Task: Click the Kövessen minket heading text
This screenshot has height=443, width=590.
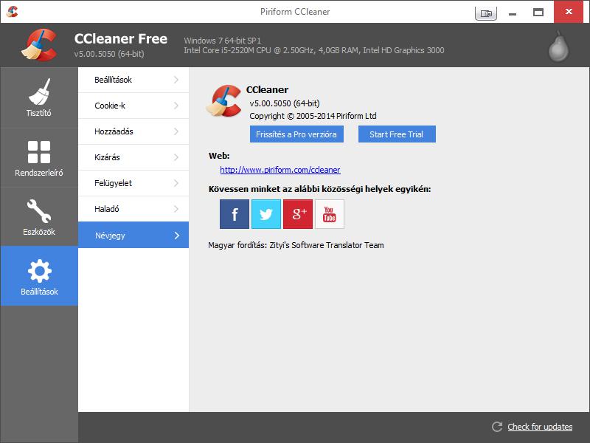Action: click(319, 189)
